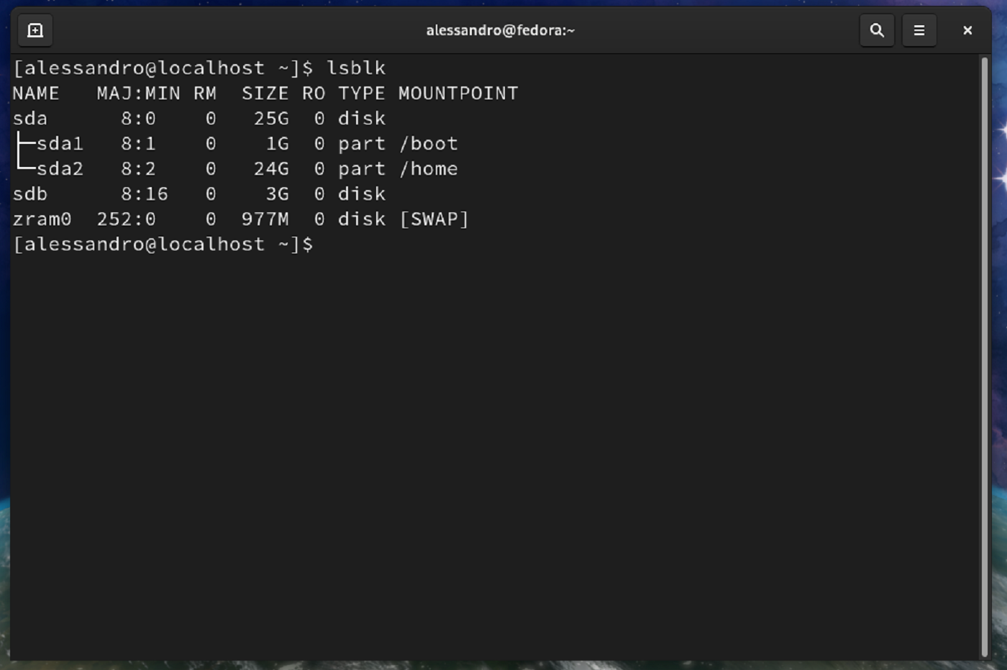Close the terminal window

[x=967, y=30]
